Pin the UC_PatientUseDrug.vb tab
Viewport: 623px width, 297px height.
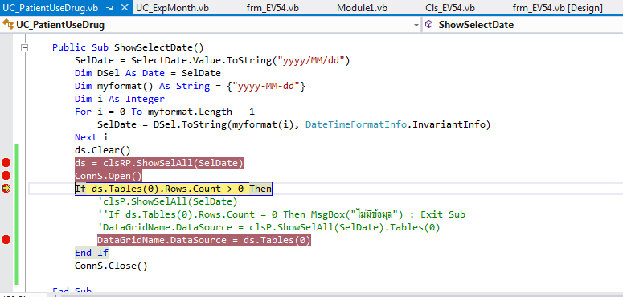click(110, 8)
